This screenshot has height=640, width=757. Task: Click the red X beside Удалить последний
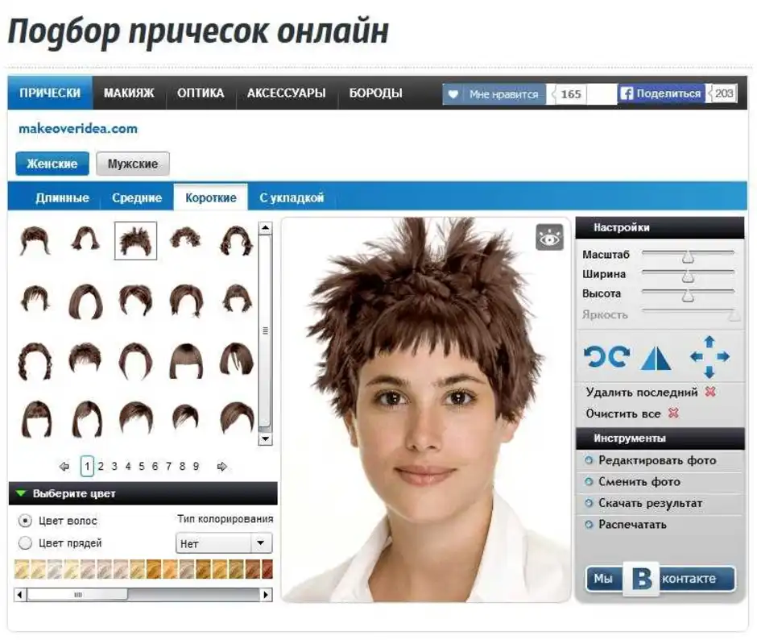[710, 392]
